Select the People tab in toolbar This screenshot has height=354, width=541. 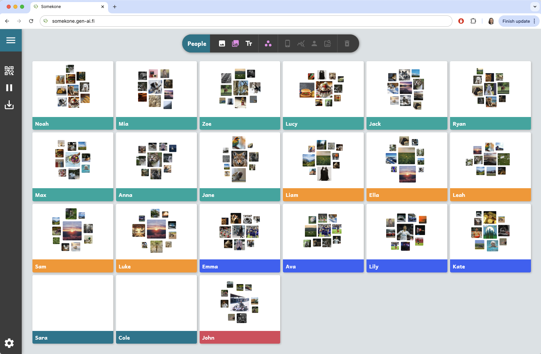click(197, 43)
